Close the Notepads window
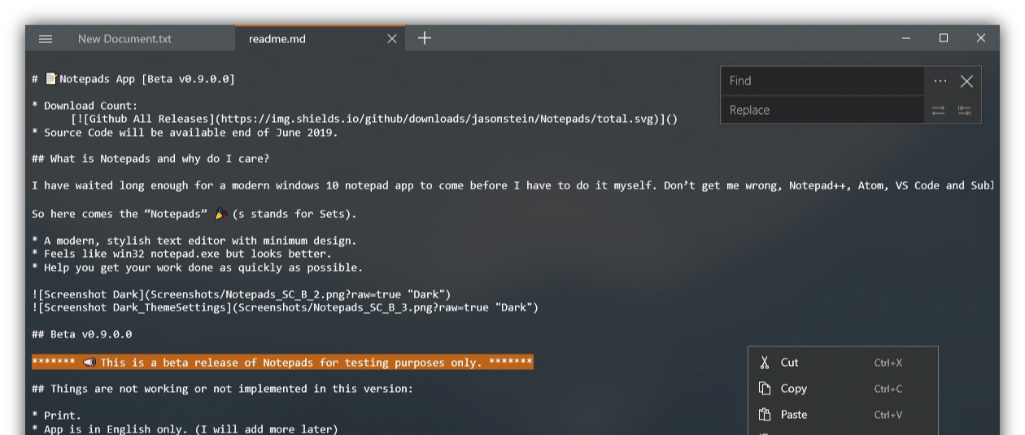 (x=981, y=38)
